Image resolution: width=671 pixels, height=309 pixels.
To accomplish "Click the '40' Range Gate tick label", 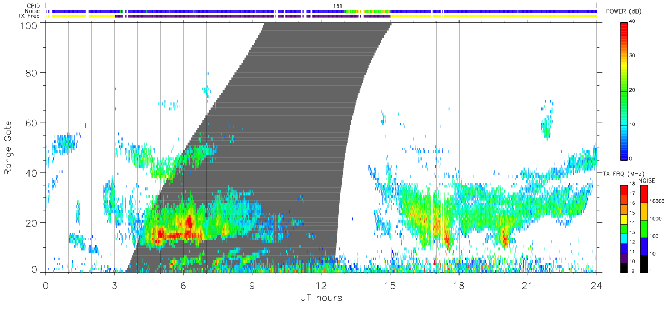I will (32, 173).
